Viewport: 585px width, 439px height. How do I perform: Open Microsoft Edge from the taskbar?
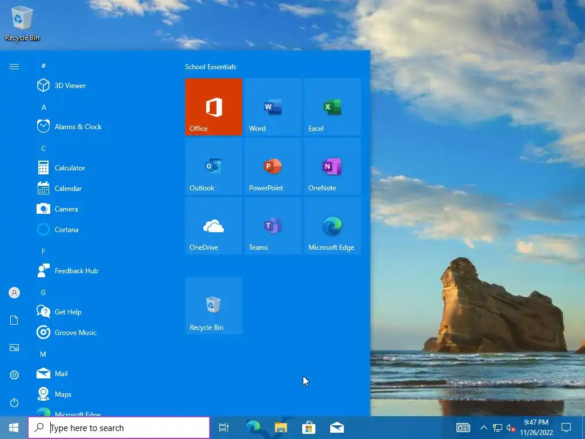tap(253, 428)
